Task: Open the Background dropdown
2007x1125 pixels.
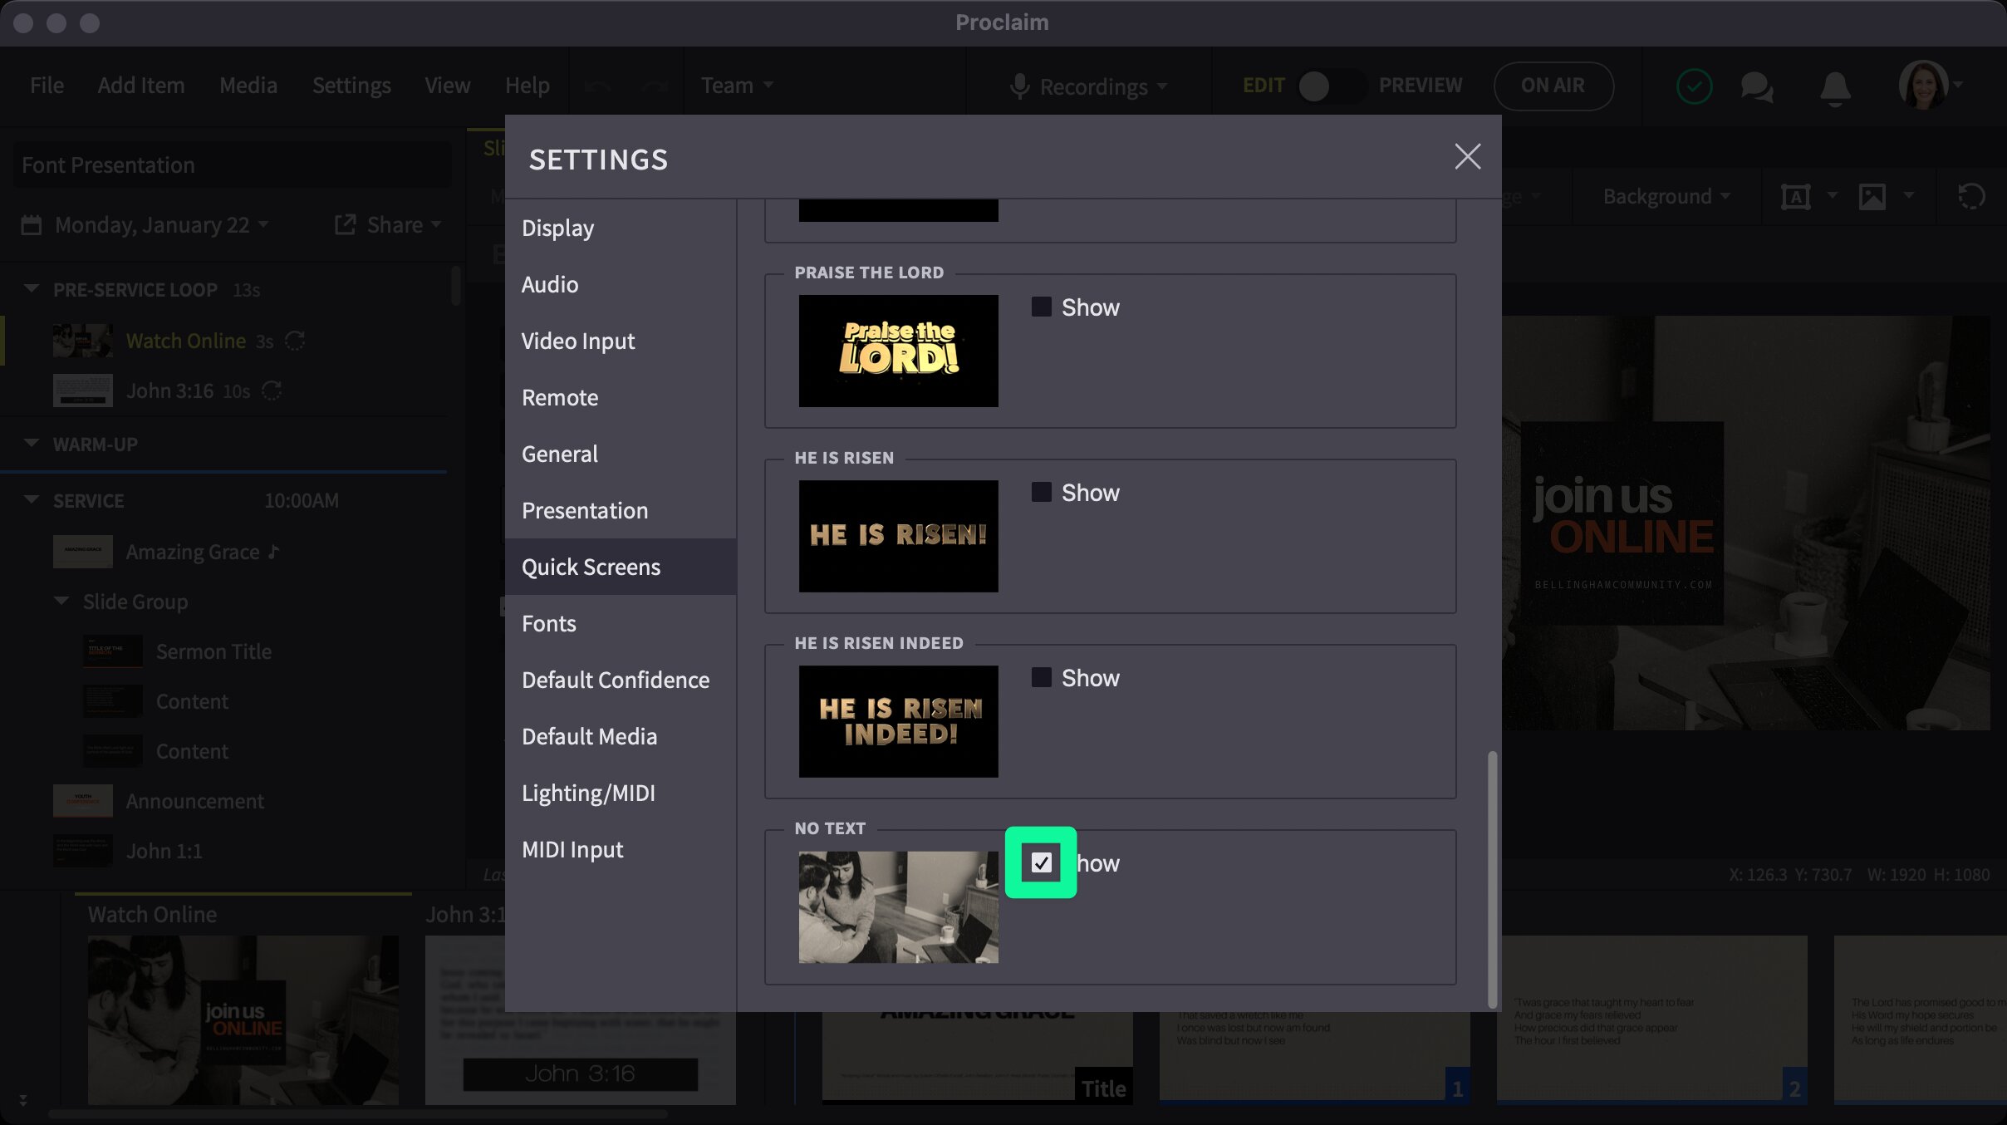Action: (1663, 196)
